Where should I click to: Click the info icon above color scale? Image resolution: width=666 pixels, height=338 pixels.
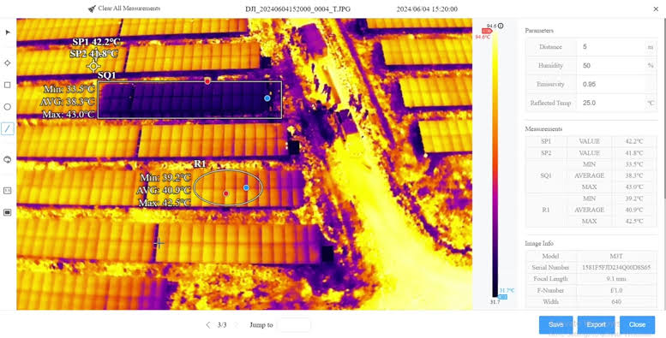pos(501,26)
